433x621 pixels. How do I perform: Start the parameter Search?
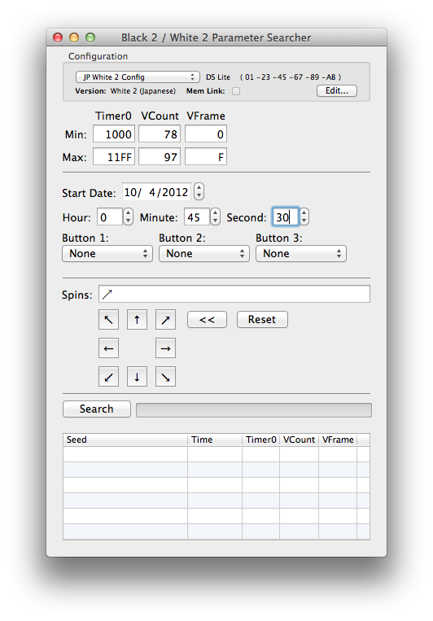(97, 409)
